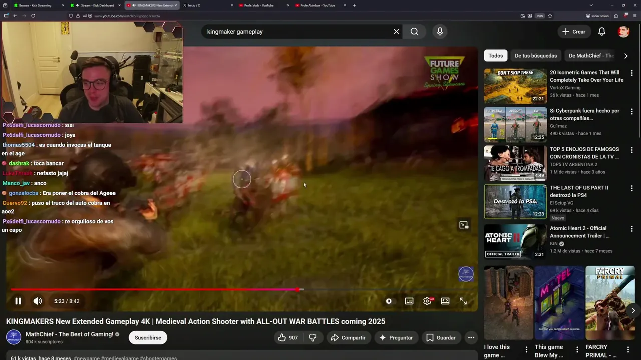Click the 'Iniciar sesión' browser button
Viewport: 641px width, 360px height.
pyautogui.click(x=597, y=16)
